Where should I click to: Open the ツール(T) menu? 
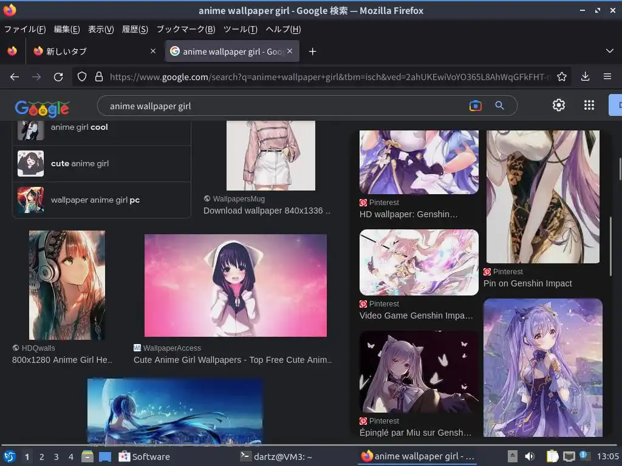tap(241, 29)
